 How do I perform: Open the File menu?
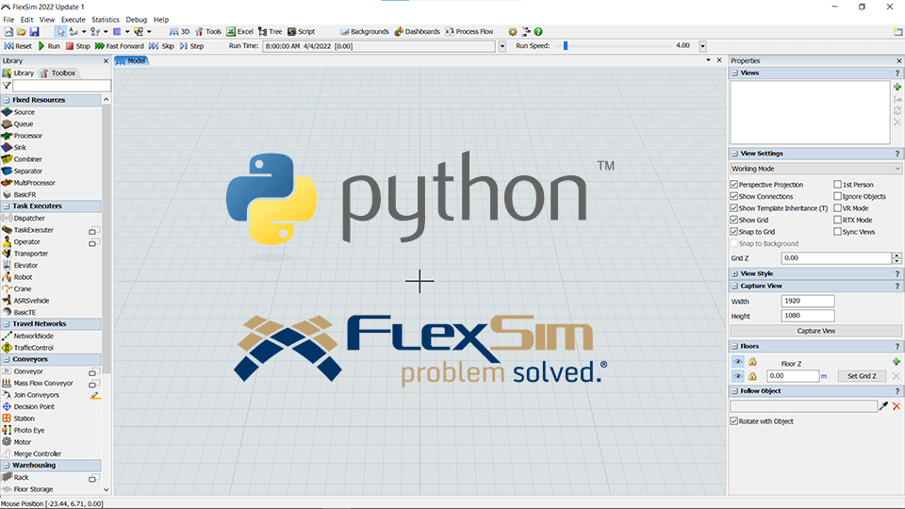[x=8, y=20]
